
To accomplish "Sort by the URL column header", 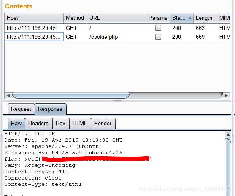I will click(x=116, y=18).
